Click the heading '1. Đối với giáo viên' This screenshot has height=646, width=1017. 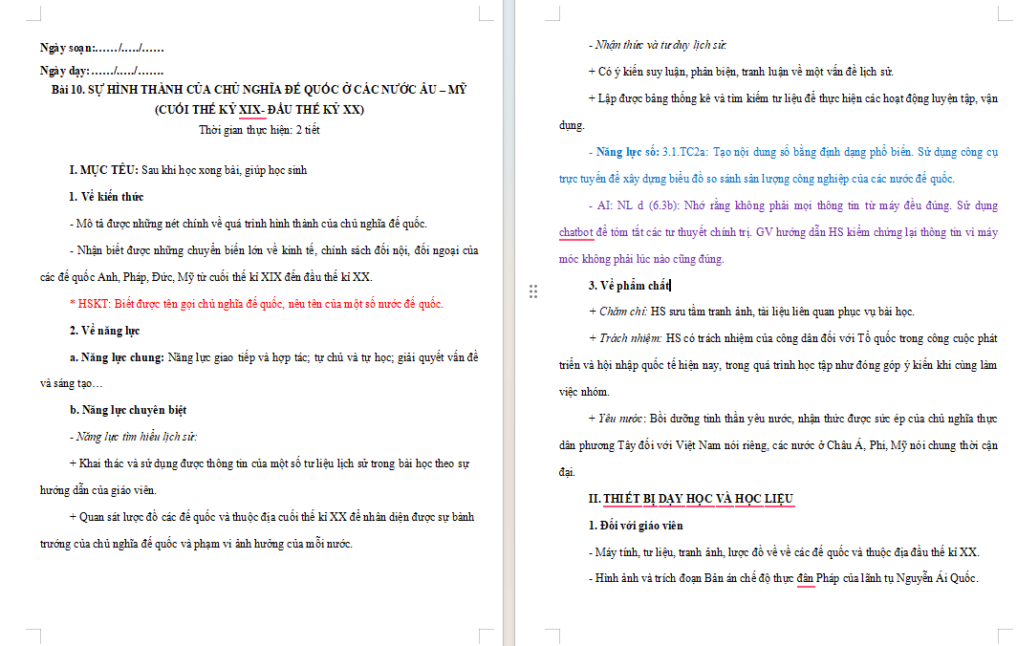point(636,526)
